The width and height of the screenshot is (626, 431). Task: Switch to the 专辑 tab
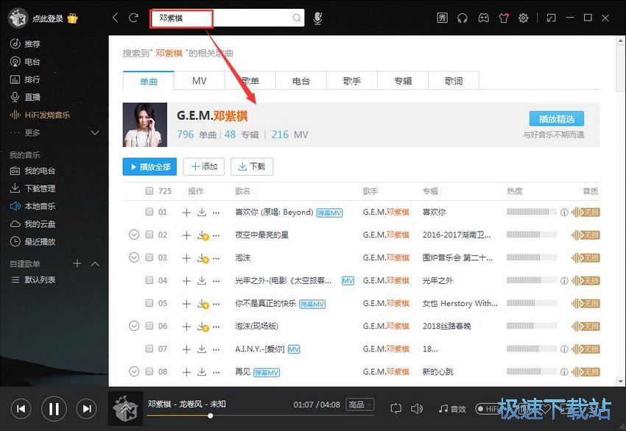[403, 81]
